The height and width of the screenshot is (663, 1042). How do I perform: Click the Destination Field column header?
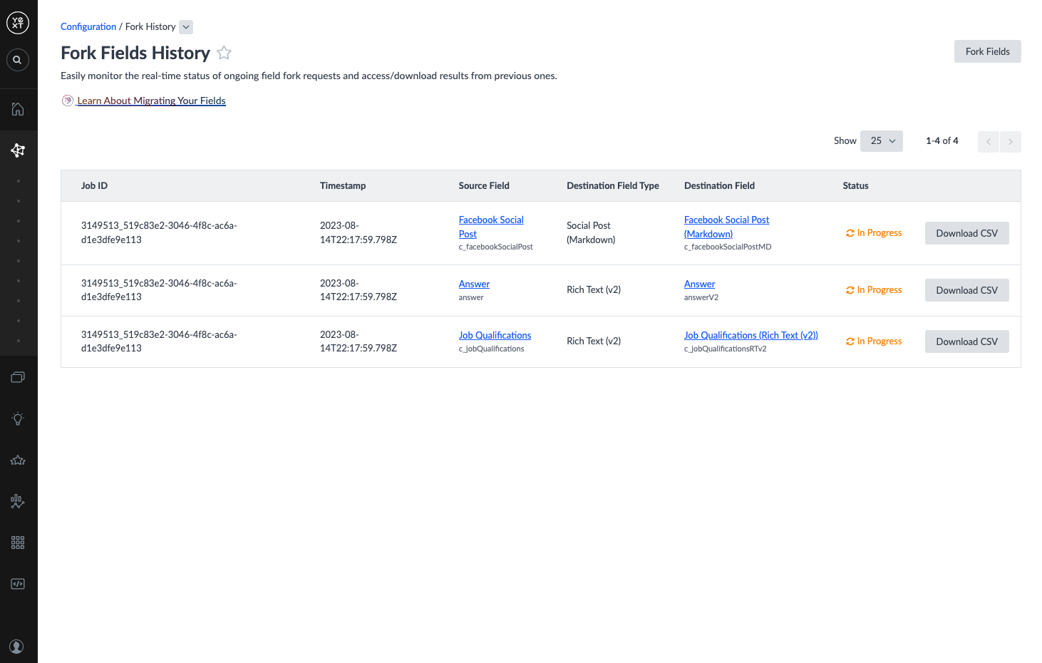[719, 186]
